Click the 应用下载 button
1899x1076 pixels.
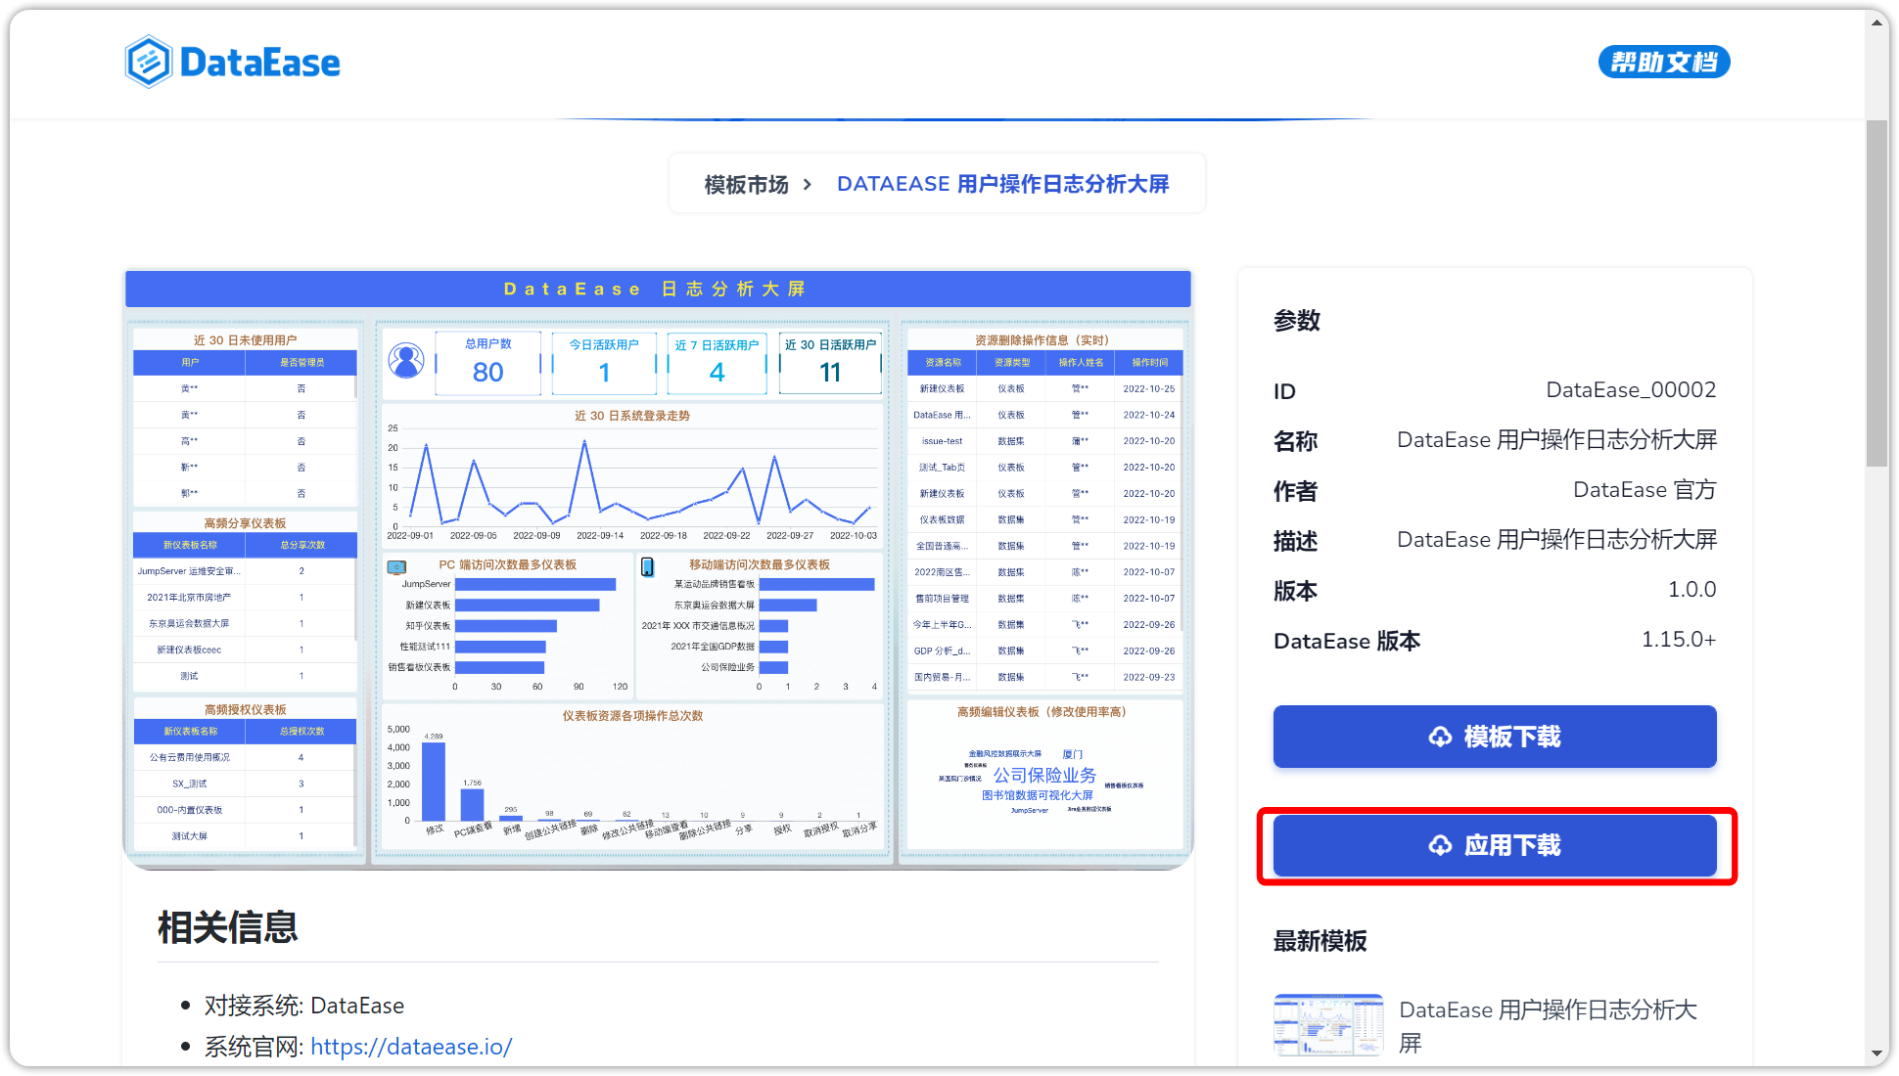(1495, 844)
